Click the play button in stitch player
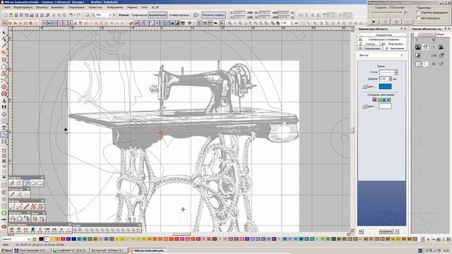Screen dimensions: 452x254 pyautogui.click(x=374, y=22)
